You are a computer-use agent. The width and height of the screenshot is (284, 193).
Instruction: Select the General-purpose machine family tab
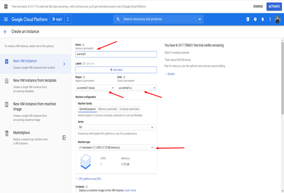[x=87, y=109]
